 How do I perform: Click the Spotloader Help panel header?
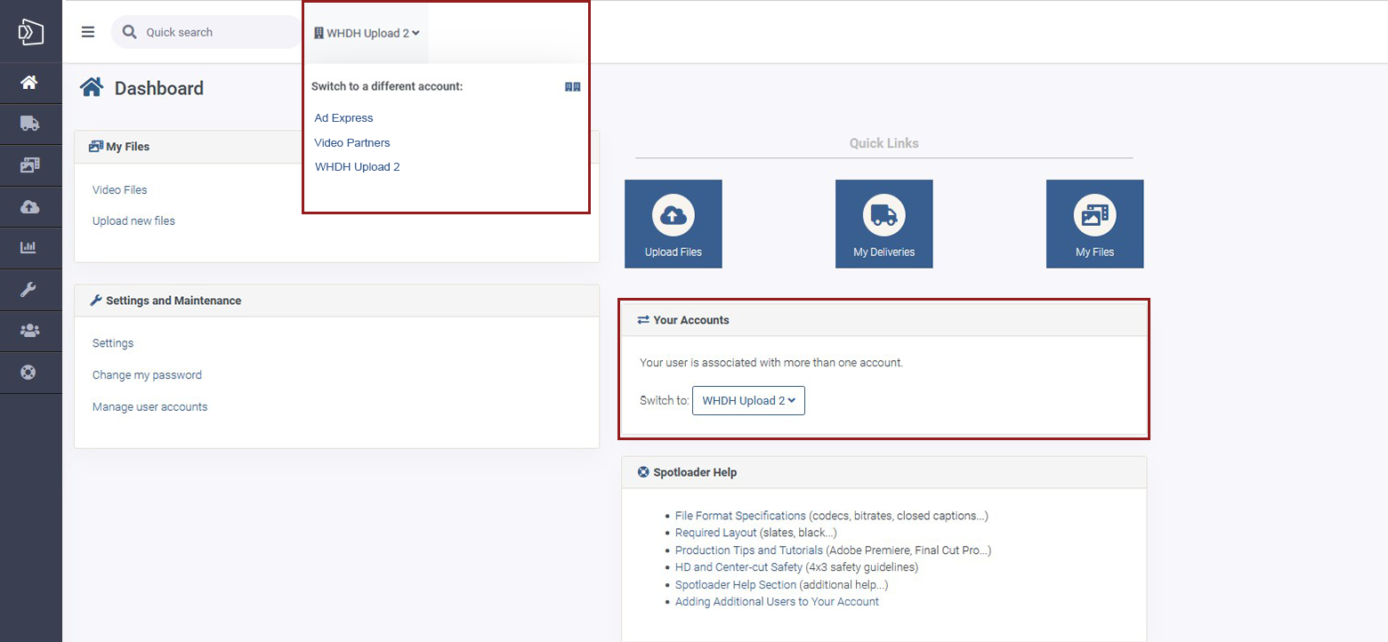pyautogui.click(x=884, y=472)
